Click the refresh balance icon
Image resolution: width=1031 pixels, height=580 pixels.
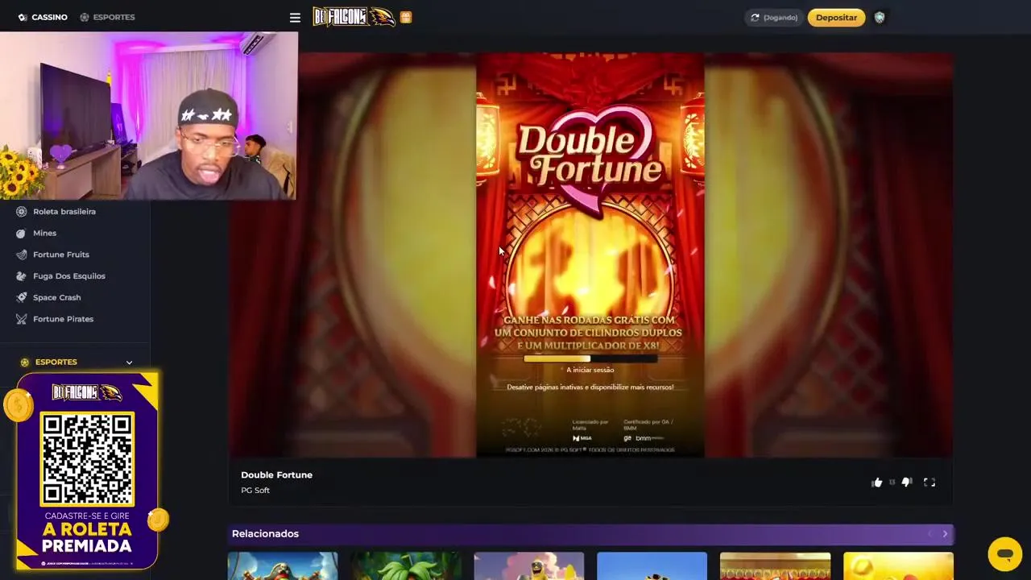(755, 18)
